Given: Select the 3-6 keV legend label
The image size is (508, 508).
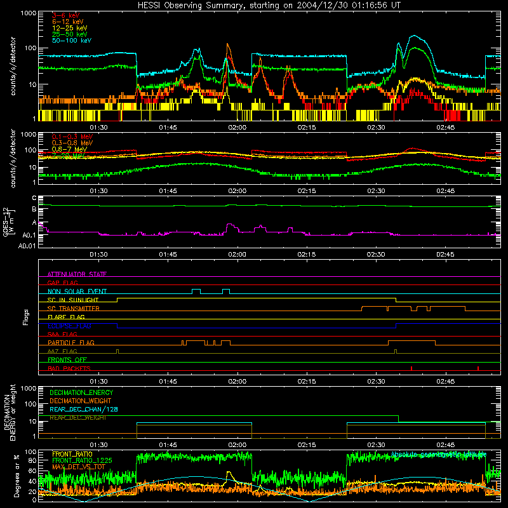Looking at the screenshot, I should click(x=66, y=15).
